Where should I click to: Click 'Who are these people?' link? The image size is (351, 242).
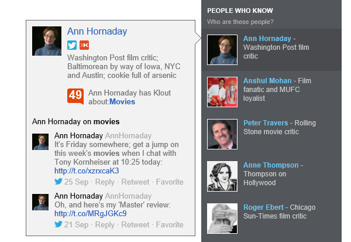coord(240,22)
